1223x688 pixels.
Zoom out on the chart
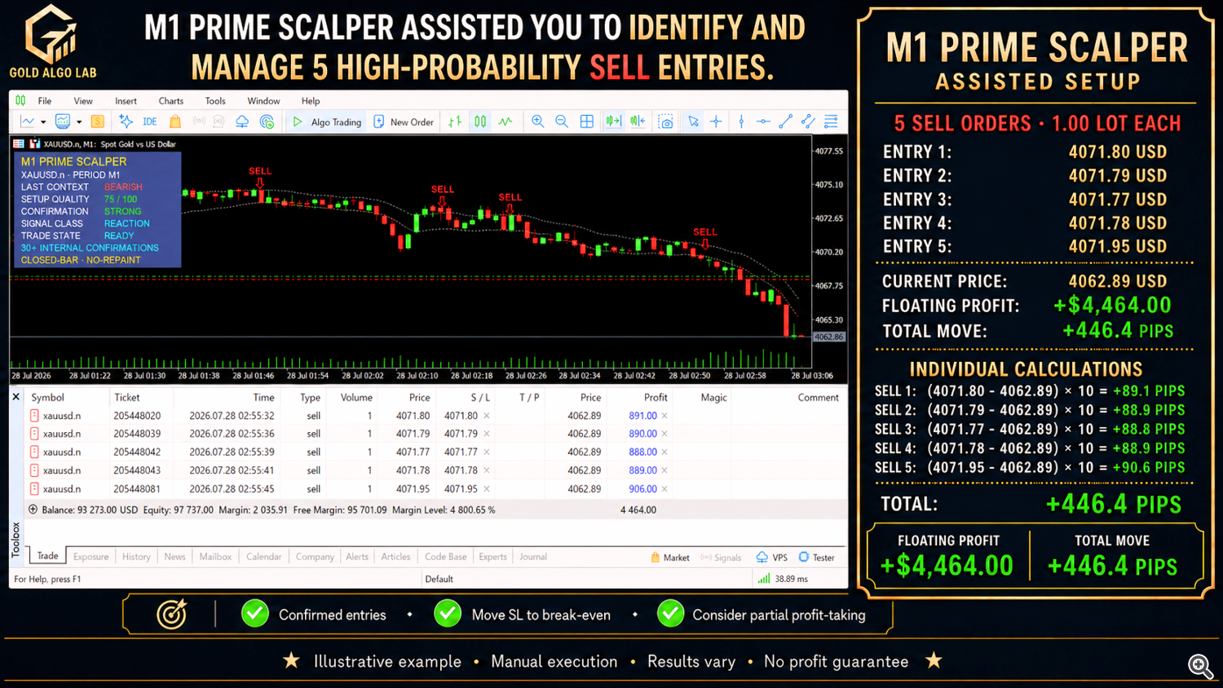[562, 121]
